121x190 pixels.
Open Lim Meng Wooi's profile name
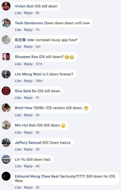(x=28, y=74)
